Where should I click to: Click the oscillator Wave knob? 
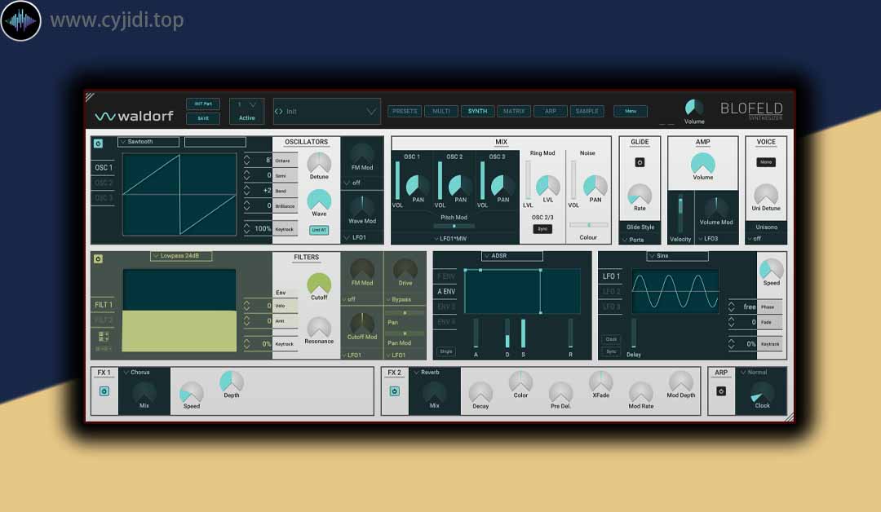click(319, 200)
